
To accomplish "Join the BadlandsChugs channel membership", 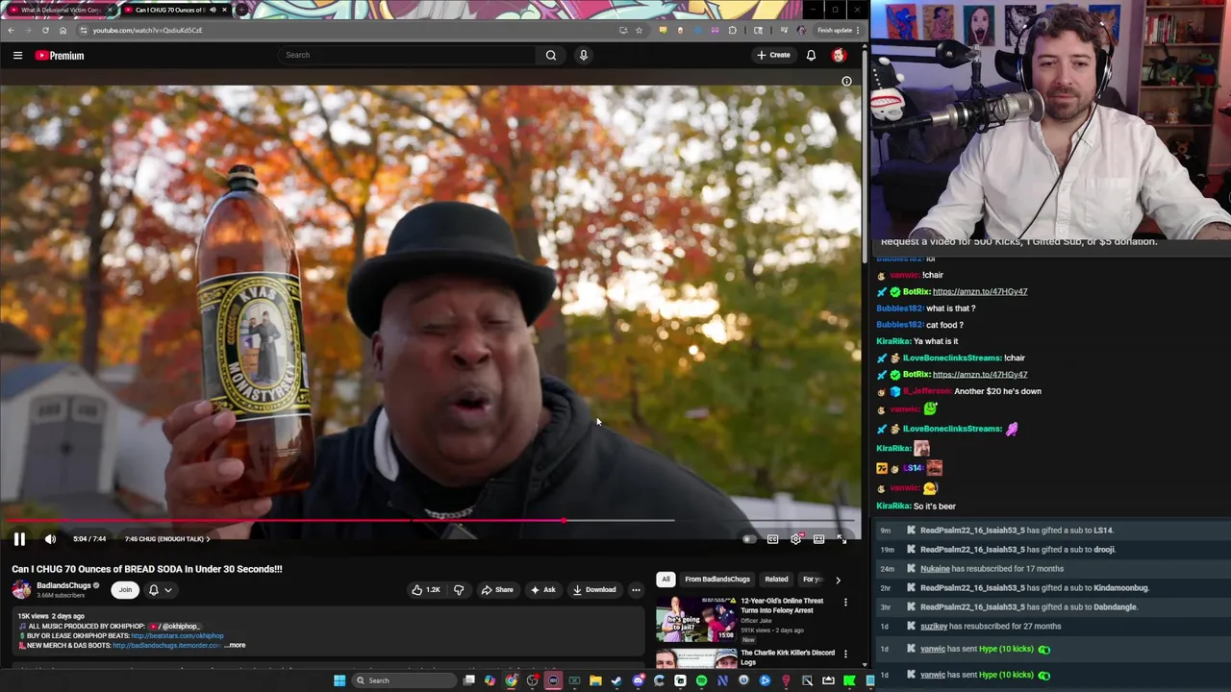I will tap(125, 589).
